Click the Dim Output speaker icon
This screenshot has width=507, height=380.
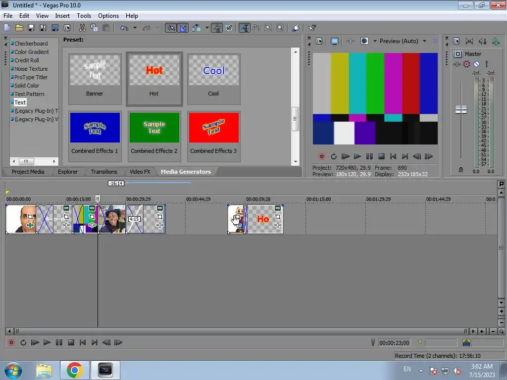click(x=482, y=41)
